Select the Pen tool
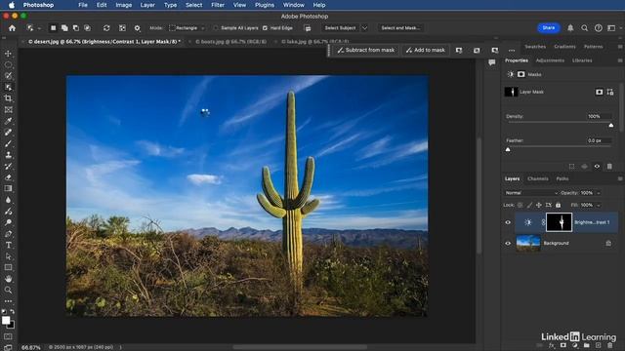625x351 pixels. click(8, 234)
